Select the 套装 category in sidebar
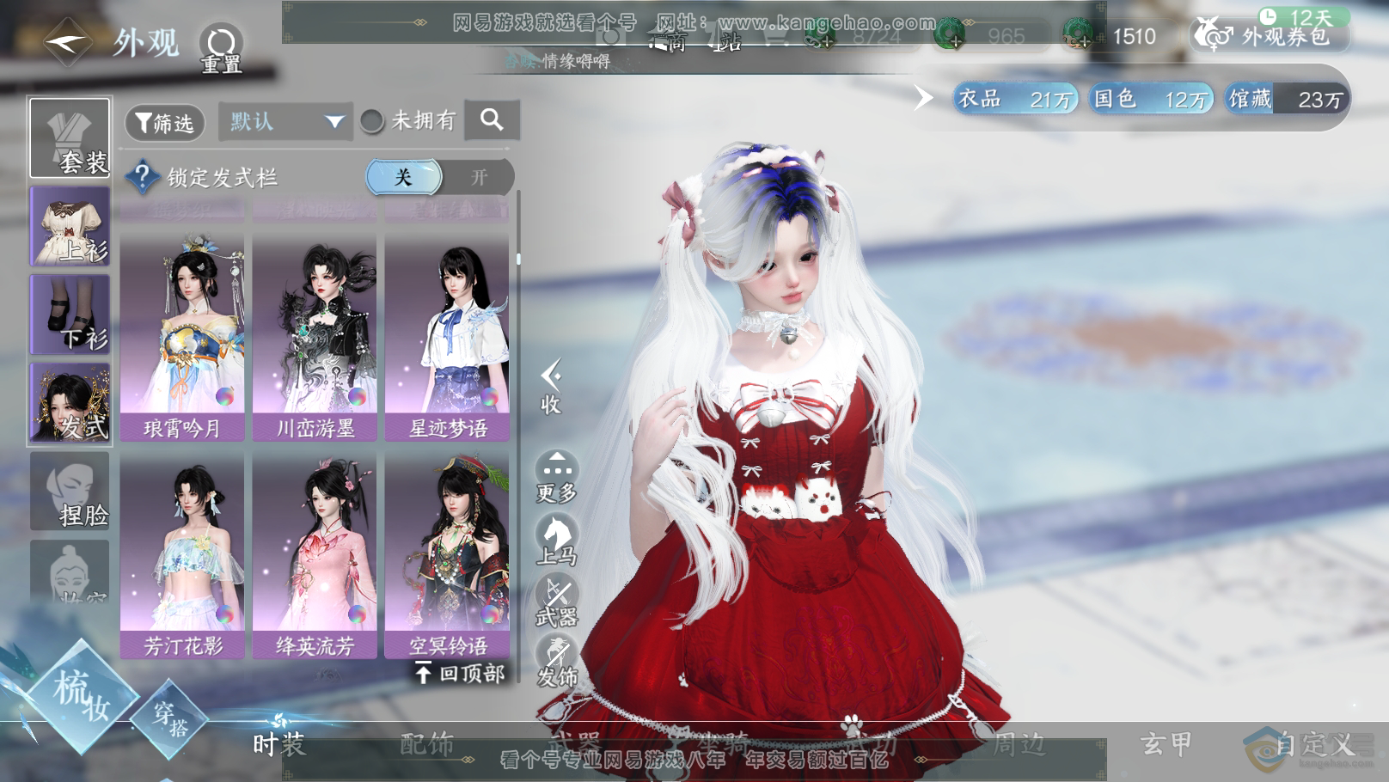 (x=70, y=137)
